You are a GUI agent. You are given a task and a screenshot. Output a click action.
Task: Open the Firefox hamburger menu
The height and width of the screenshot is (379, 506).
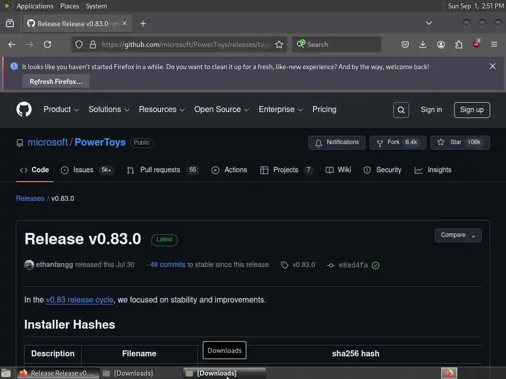point(494,44)
